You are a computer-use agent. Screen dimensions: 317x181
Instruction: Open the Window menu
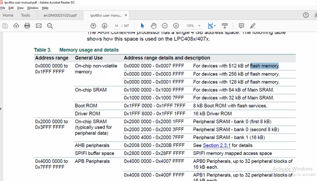33,8
